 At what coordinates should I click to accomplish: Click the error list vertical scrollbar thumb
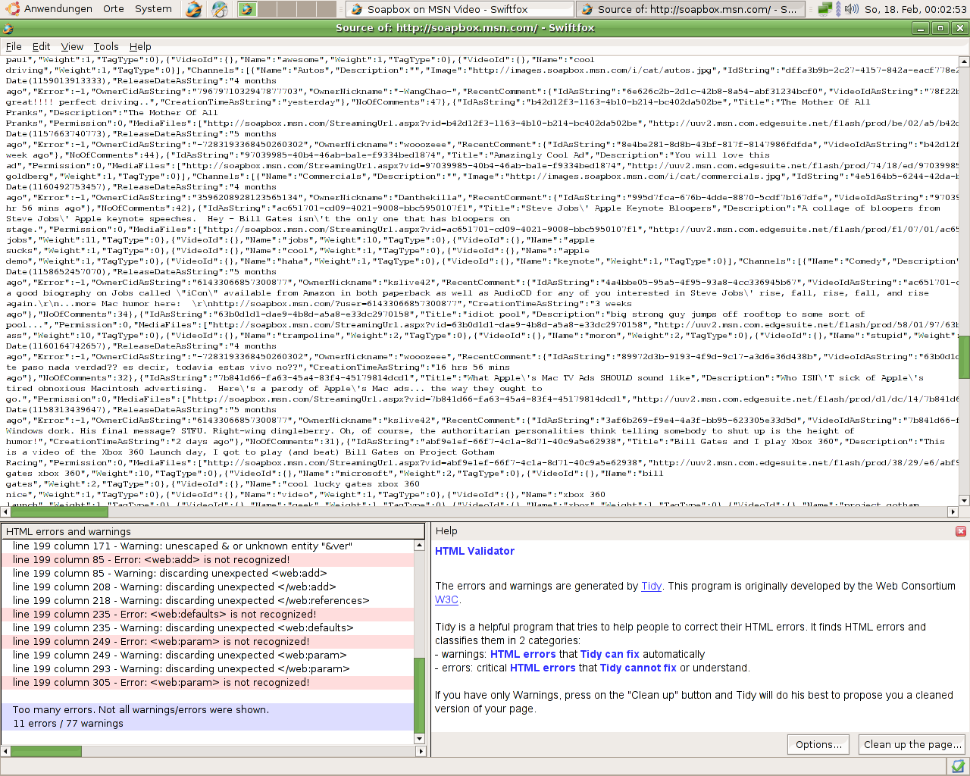click(420, 695)
